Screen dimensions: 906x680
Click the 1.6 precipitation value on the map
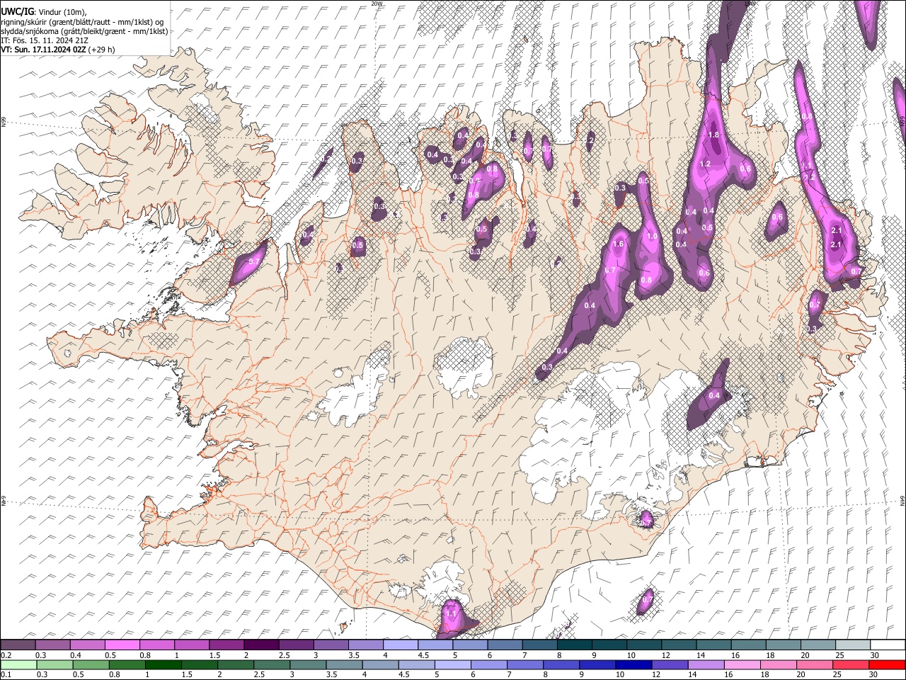pyautogui.click(x=617, y=244)
